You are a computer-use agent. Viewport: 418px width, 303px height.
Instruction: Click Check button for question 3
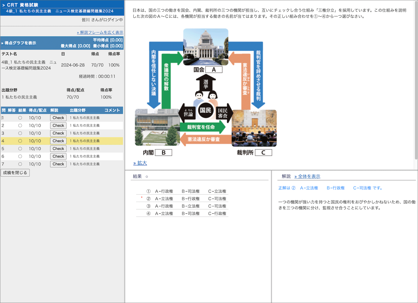click(58, 133)
